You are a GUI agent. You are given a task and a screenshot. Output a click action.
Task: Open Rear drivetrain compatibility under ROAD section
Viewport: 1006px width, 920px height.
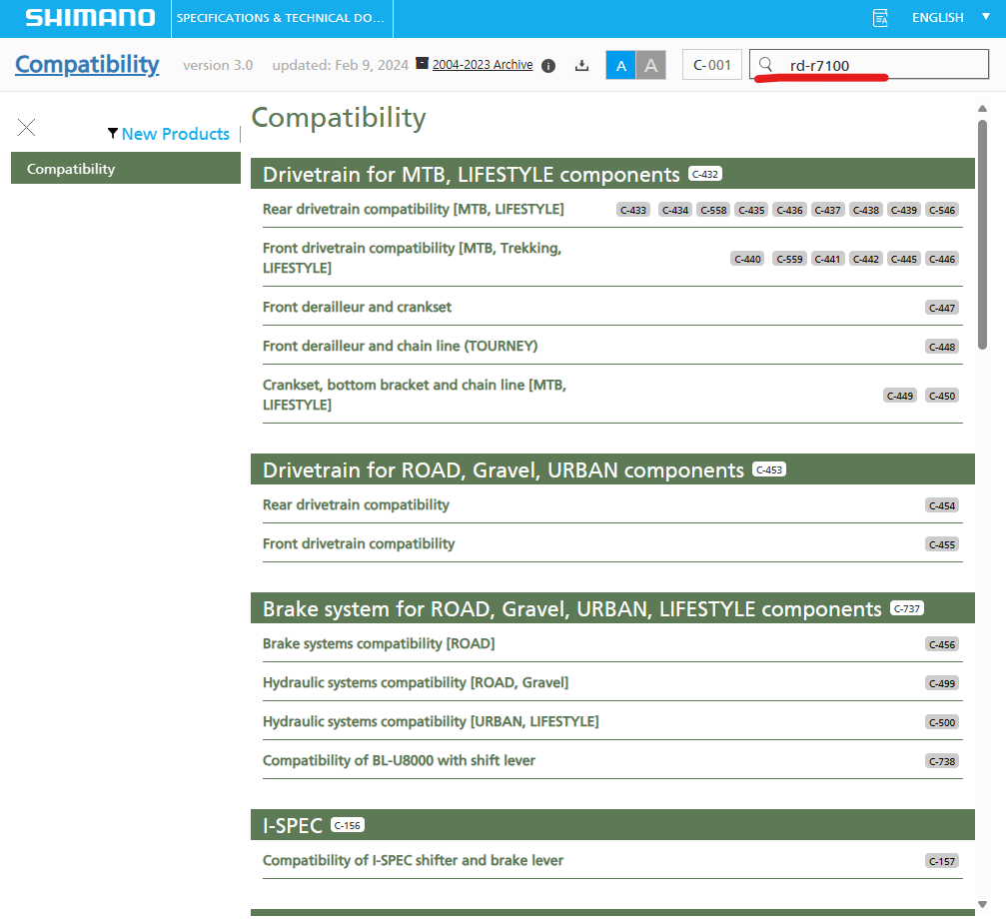tap(356, 504)
